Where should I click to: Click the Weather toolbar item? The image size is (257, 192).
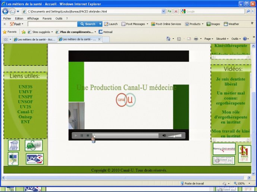pyautogui.click(x=231, y=24)
